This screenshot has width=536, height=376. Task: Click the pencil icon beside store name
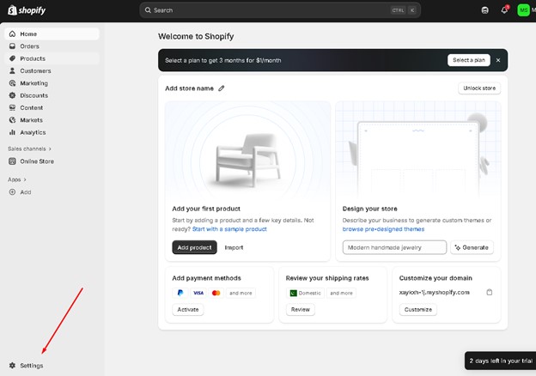pyautogui.click(x=222, y=88)
